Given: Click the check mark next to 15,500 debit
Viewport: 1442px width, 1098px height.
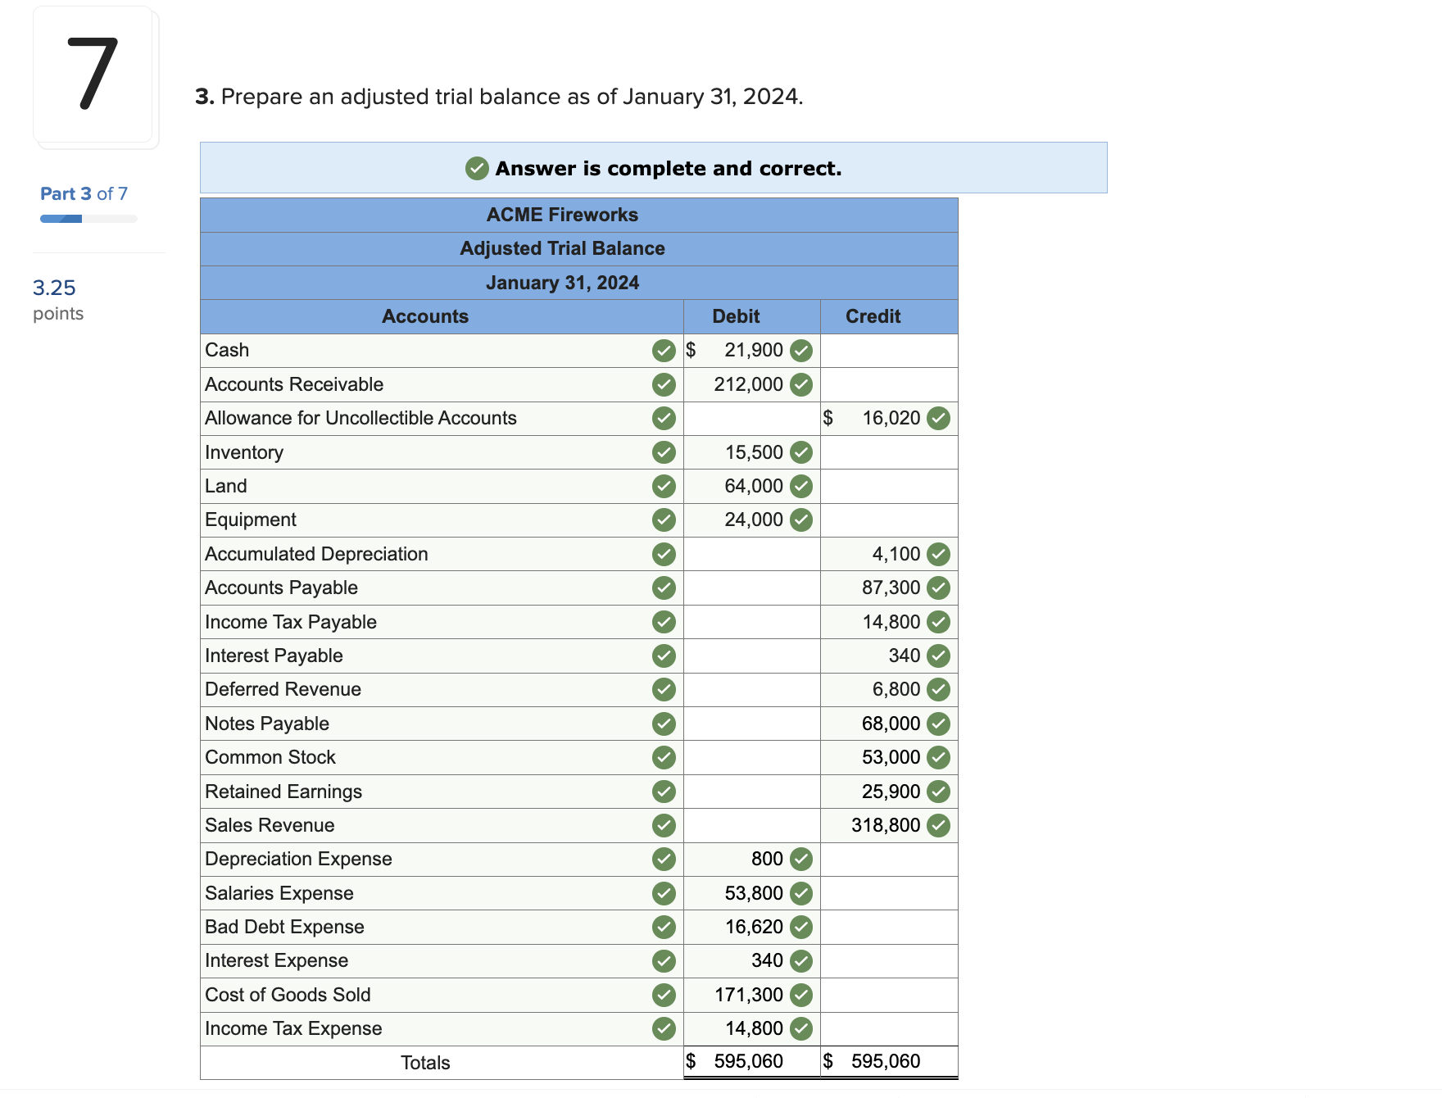Looking at the screenshot, I should (801, 452).
